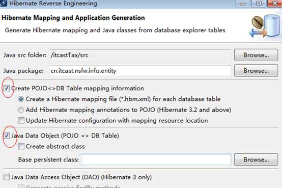Click the Hibernate Mapping and Application Generation heading

73,18
